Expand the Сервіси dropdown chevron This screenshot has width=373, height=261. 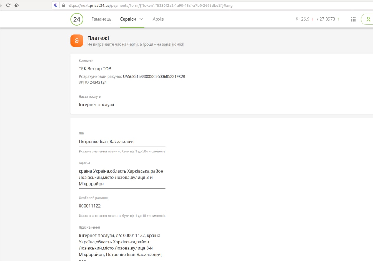pos(141,19)
